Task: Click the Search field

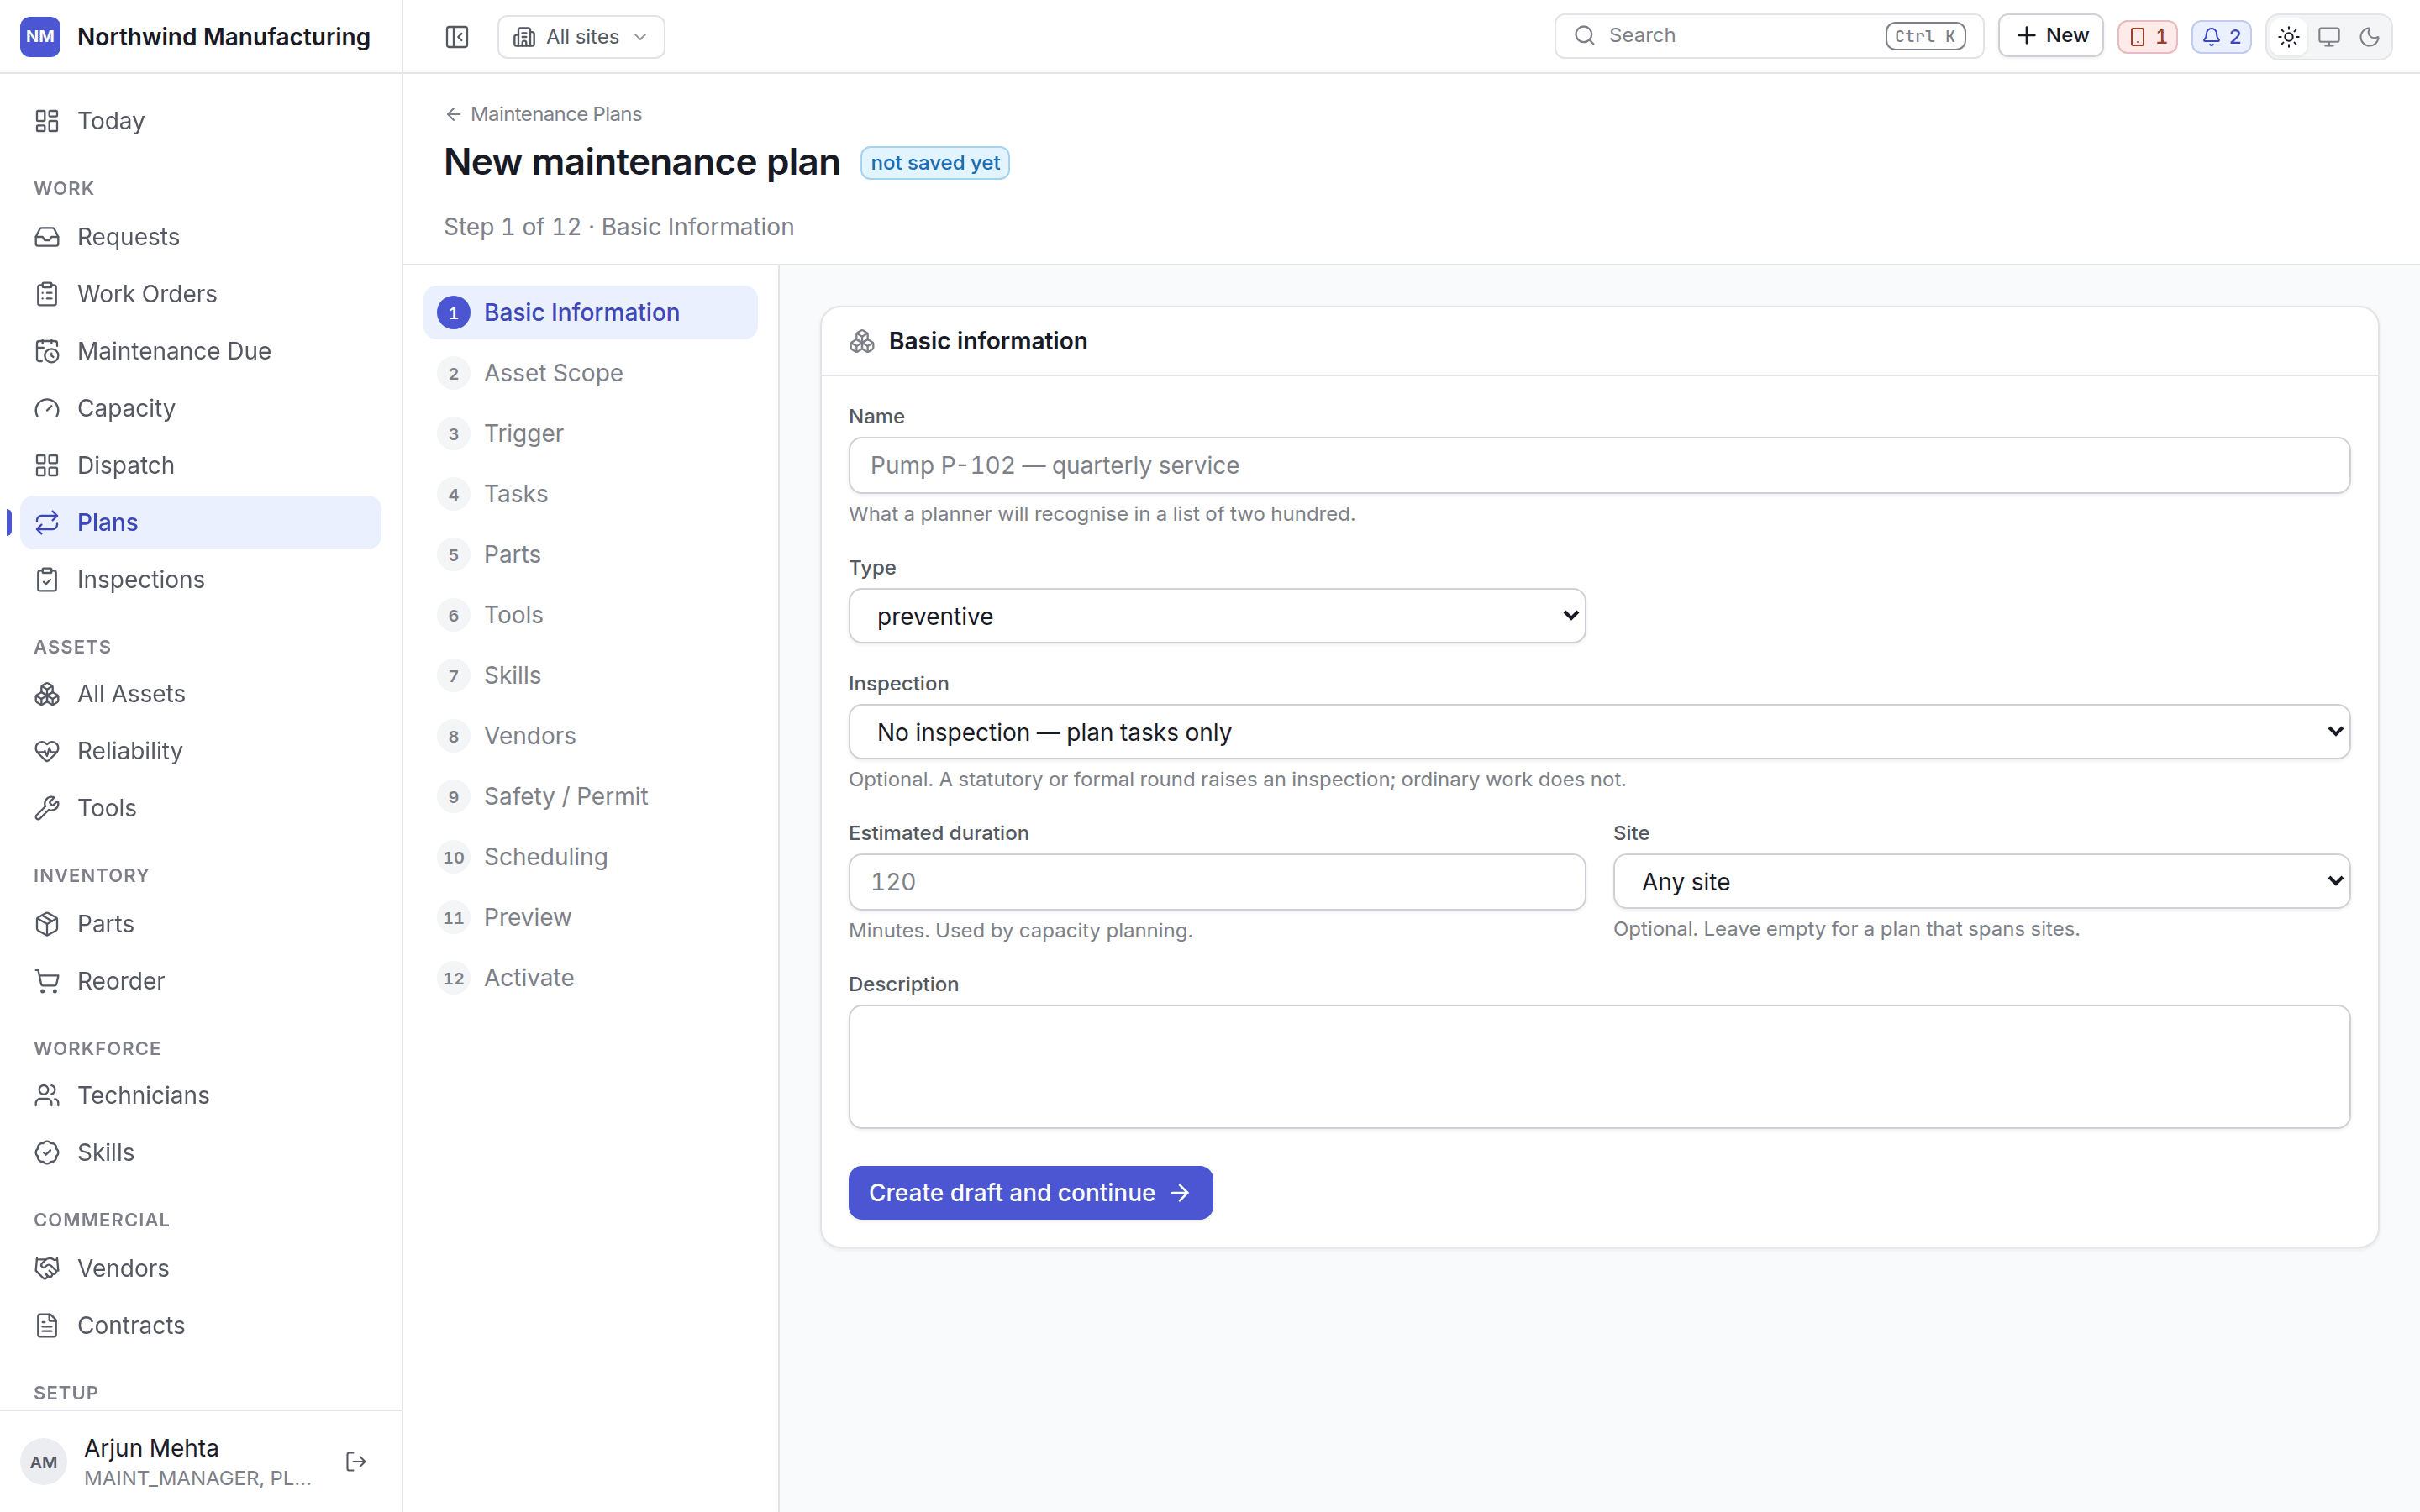Action: [x=1768, y=36]
